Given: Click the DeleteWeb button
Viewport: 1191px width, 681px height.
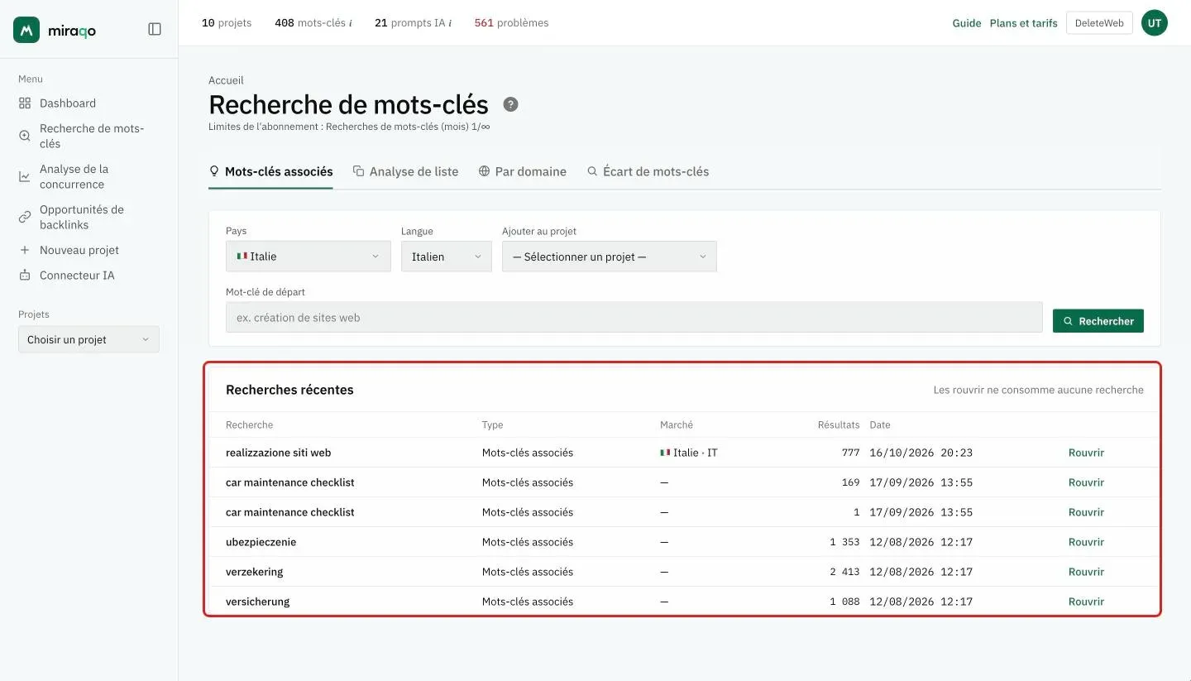Looking at the screenshot, I should pyautogui.click(x=1100, y=23).
